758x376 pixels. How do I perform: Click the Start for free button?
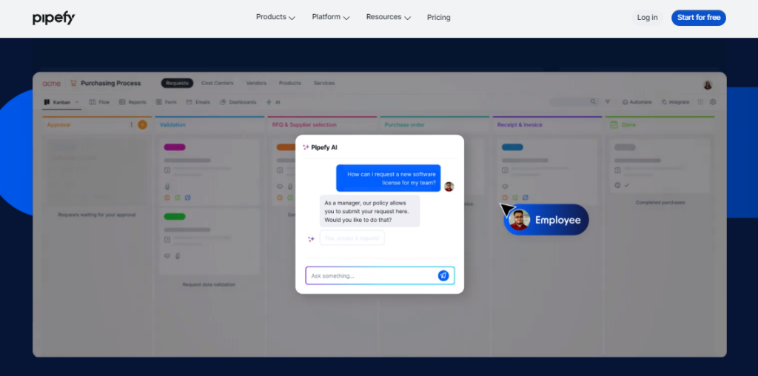tap(699, 18)
